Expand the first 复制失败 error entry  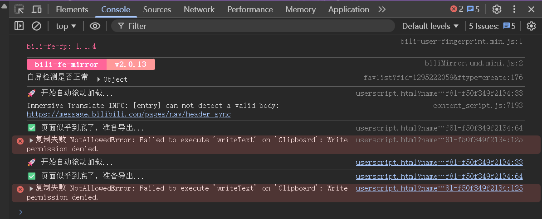pyautogui.click(x=31, y=140)
